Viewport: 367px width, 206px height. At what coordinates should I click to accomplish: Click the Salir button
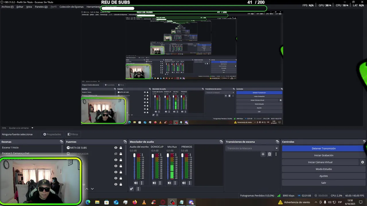[x=323, y=183]
